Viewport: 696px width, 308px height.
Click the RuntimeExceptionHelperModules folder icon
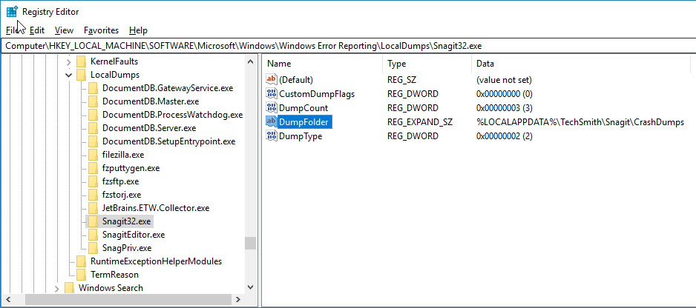(x=81, y=261)
